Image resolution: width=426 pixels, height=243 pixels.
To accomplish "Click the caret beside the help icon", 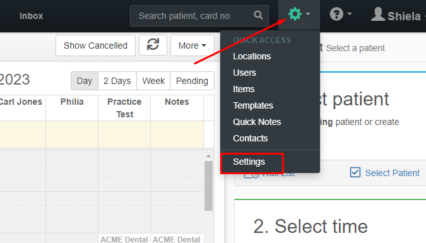I will 350,14.
